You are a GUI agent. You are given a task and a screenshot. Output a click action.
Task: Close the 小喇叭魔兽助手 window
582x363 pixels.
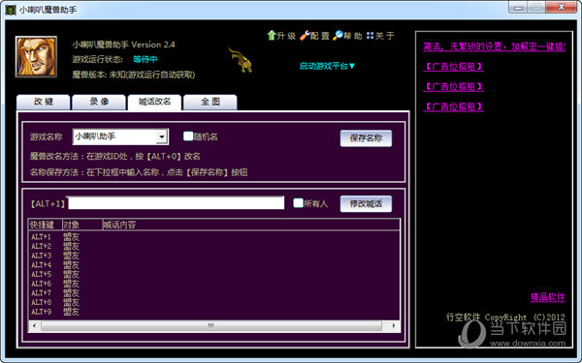coord(562,8)
